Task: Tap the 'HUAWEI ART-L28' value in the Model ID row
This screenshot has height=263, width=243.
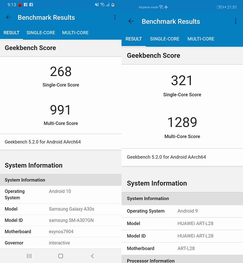Action: [196, 236]
